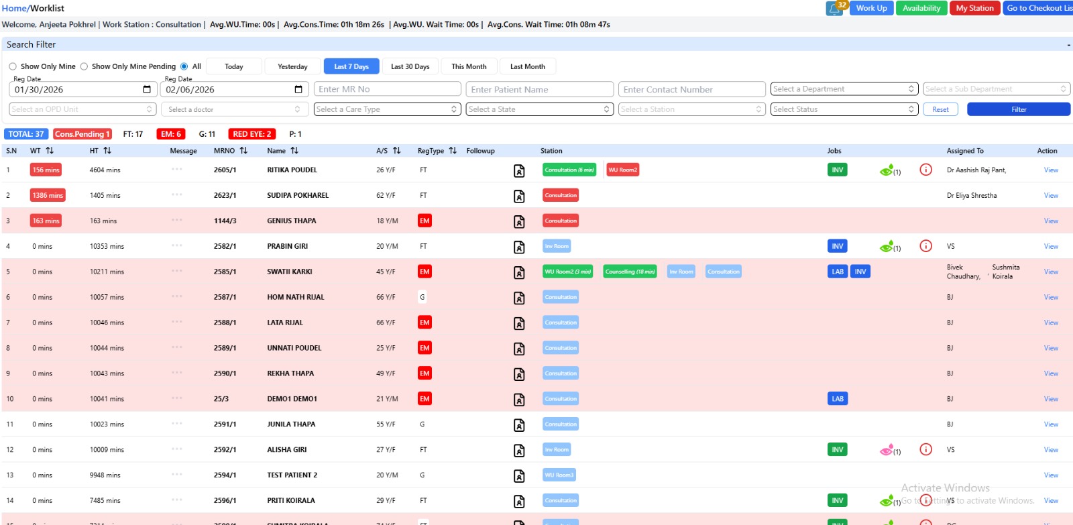Expand the Select a Department dropdown

[844, 89]
